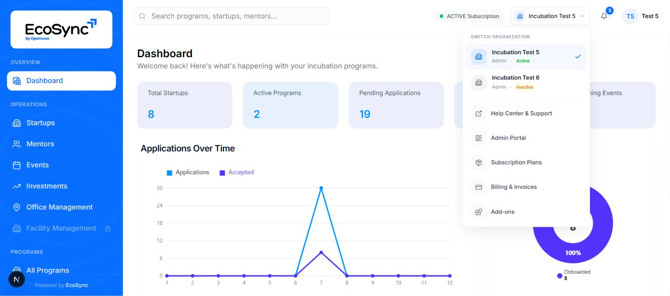The height and width of the screenshot is (296, 670).
Task: Open the Dashboard page in the sidebar
Action: (61, 81)
